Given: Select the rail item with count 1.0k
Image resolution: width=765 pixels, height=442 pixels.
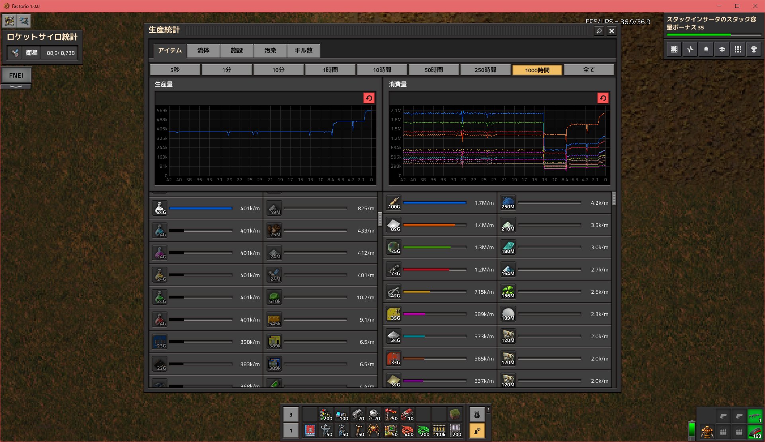Looking at the screenshot, I should pyautogui.click(x=439, y=430).
